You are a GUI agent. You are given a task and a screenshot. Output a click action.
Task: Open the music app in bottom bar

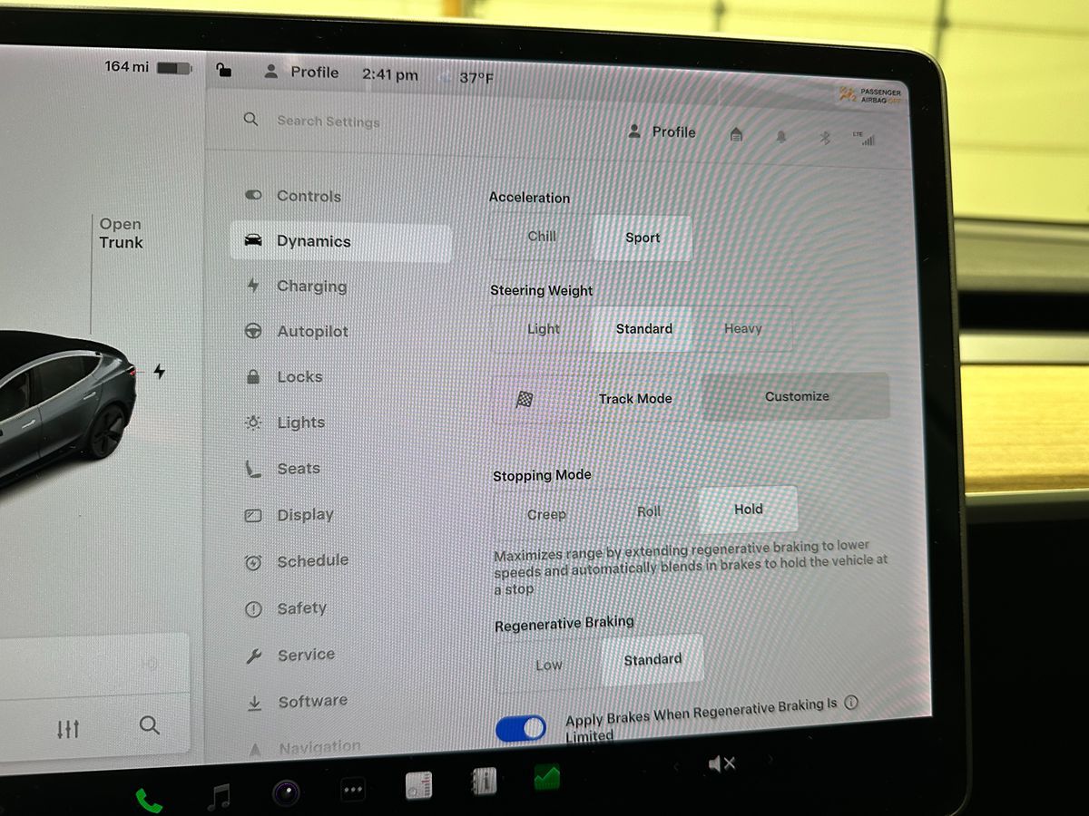click(x=219, y=797)
